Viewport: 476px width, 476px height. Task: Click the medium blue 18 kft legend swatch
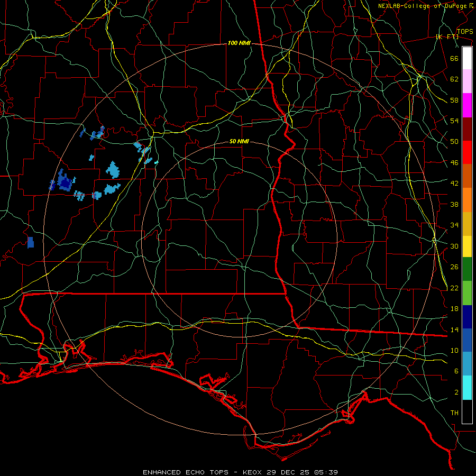click(x=467, y=340)
